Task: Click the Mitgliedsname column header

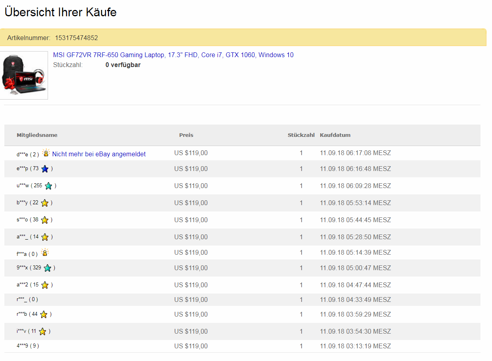Action: 37,135
